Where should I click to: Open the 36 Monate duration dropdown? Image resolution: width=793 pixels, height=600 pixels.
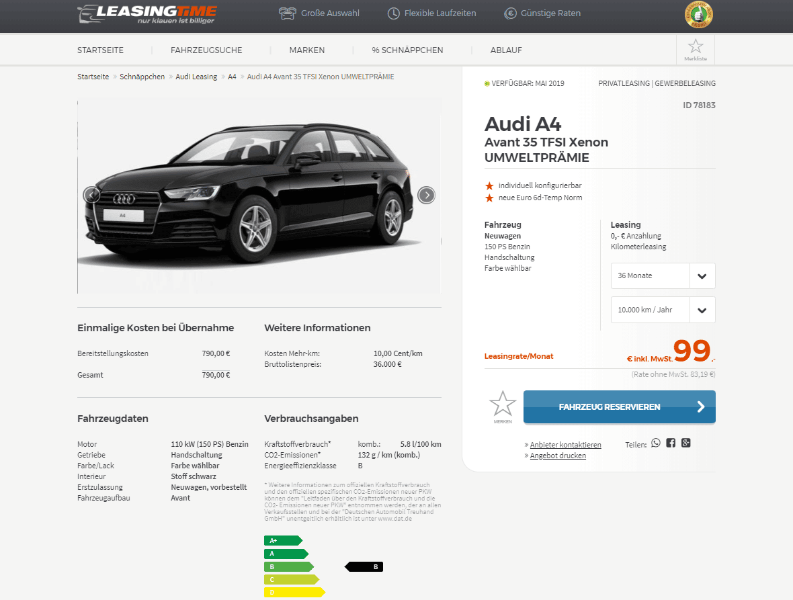[663, 276]
